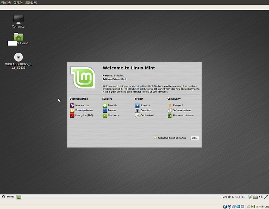Image resolution: width=269 pixels, height=209 pixels.
Task: Open the Known problems link
Action: click(x=84, y=110)
